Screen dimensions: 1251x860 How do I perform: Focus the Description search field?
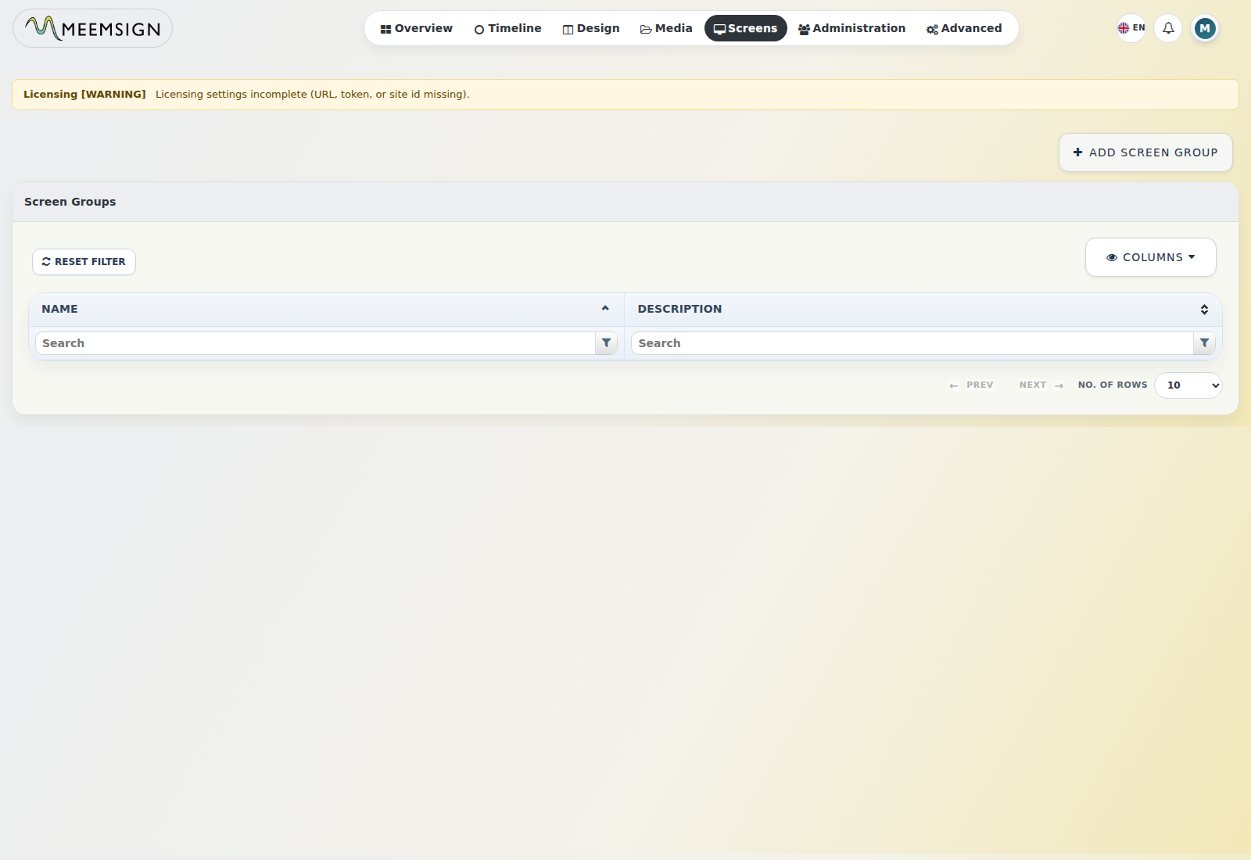click(912, 343)
